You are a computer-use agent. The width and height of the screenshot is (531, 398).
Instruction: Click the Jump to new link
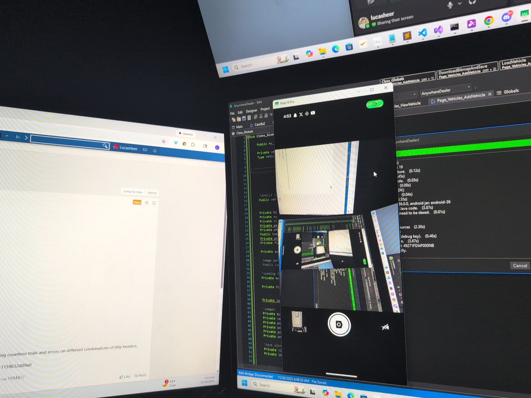click(x=133, y=192)
